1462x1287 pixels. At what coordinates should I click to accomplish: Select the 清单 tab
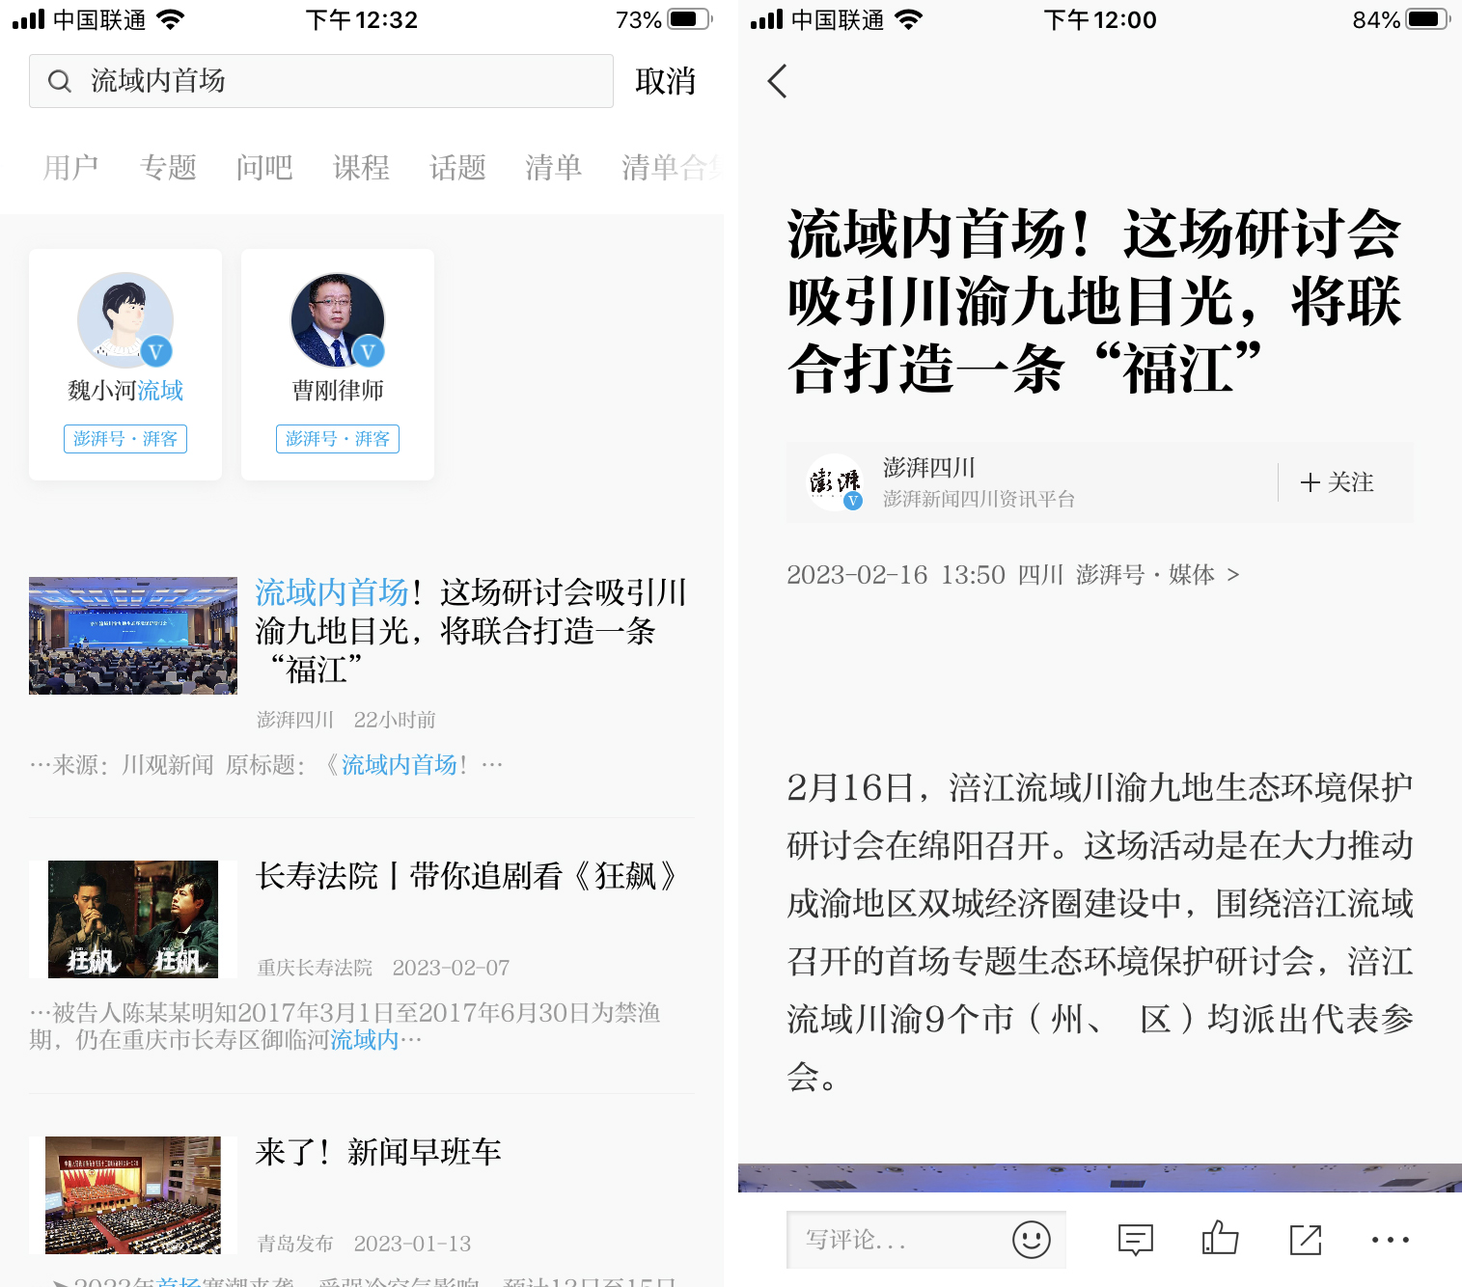coord(553,167)
